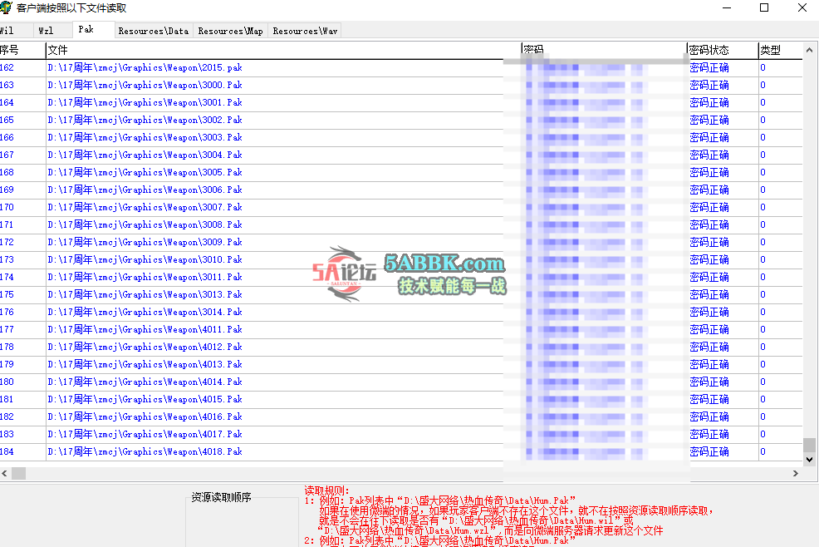This screenshot has height=547, width=819.
Task: Click index number 175
Action: coord(7,294)
